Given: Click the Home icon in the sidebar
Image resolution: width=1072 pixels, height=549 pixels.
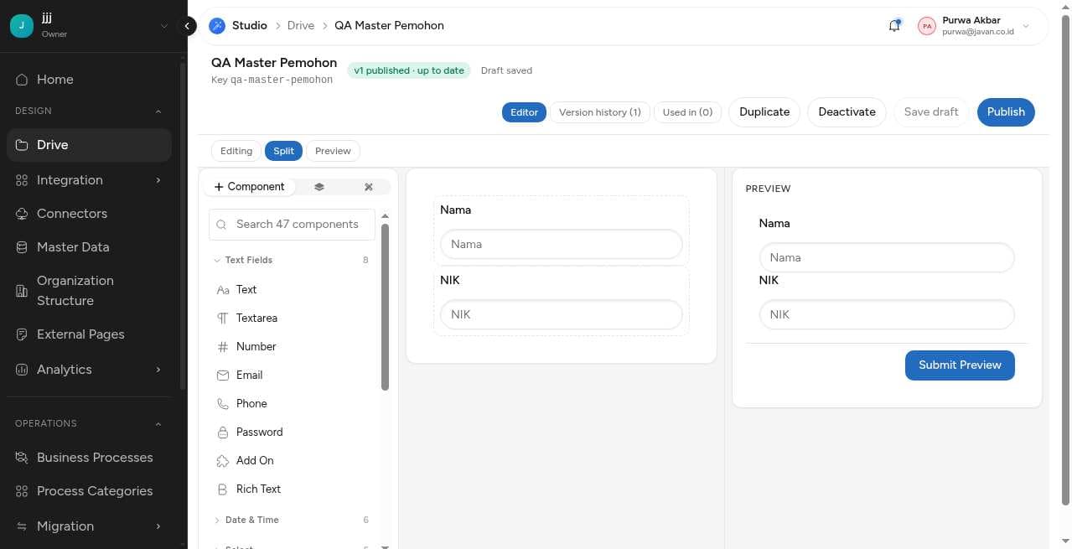Looking at the screenshot, I should (x=22, y=80).
